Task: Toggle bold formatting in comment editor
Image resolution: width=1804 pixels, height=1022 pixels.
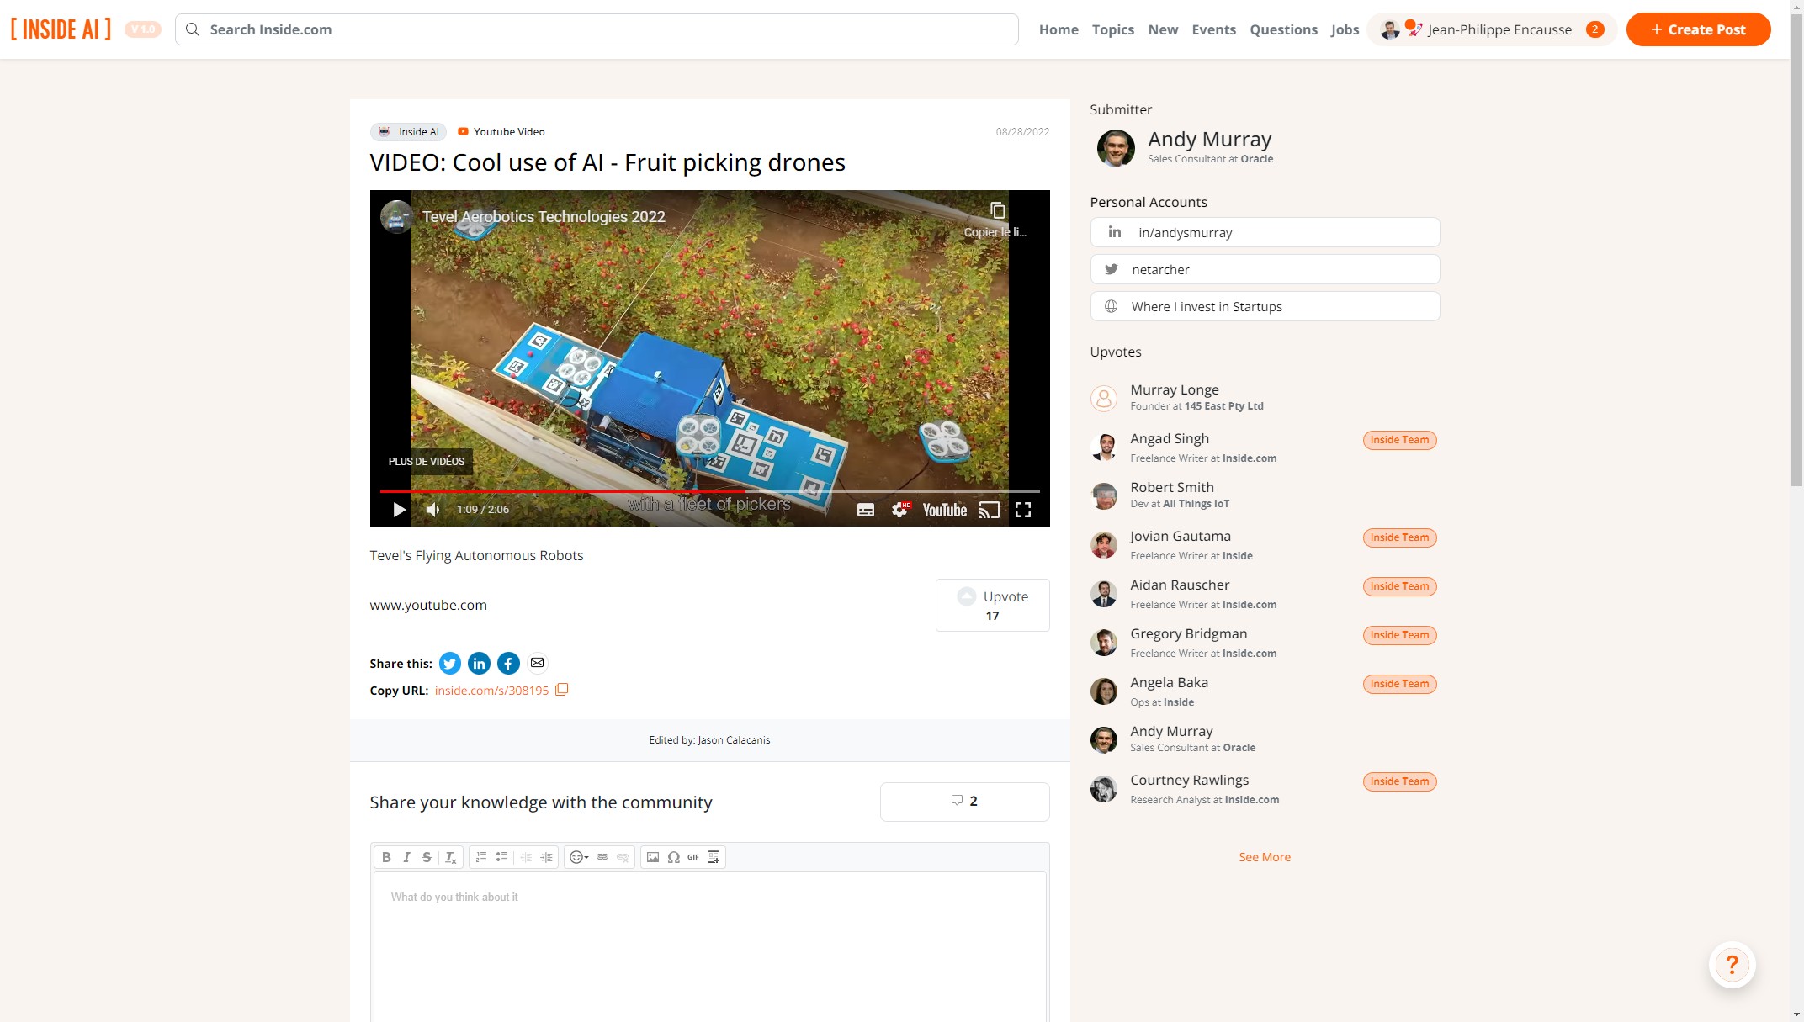Action: pyautogui.click(x=386, y=857)
